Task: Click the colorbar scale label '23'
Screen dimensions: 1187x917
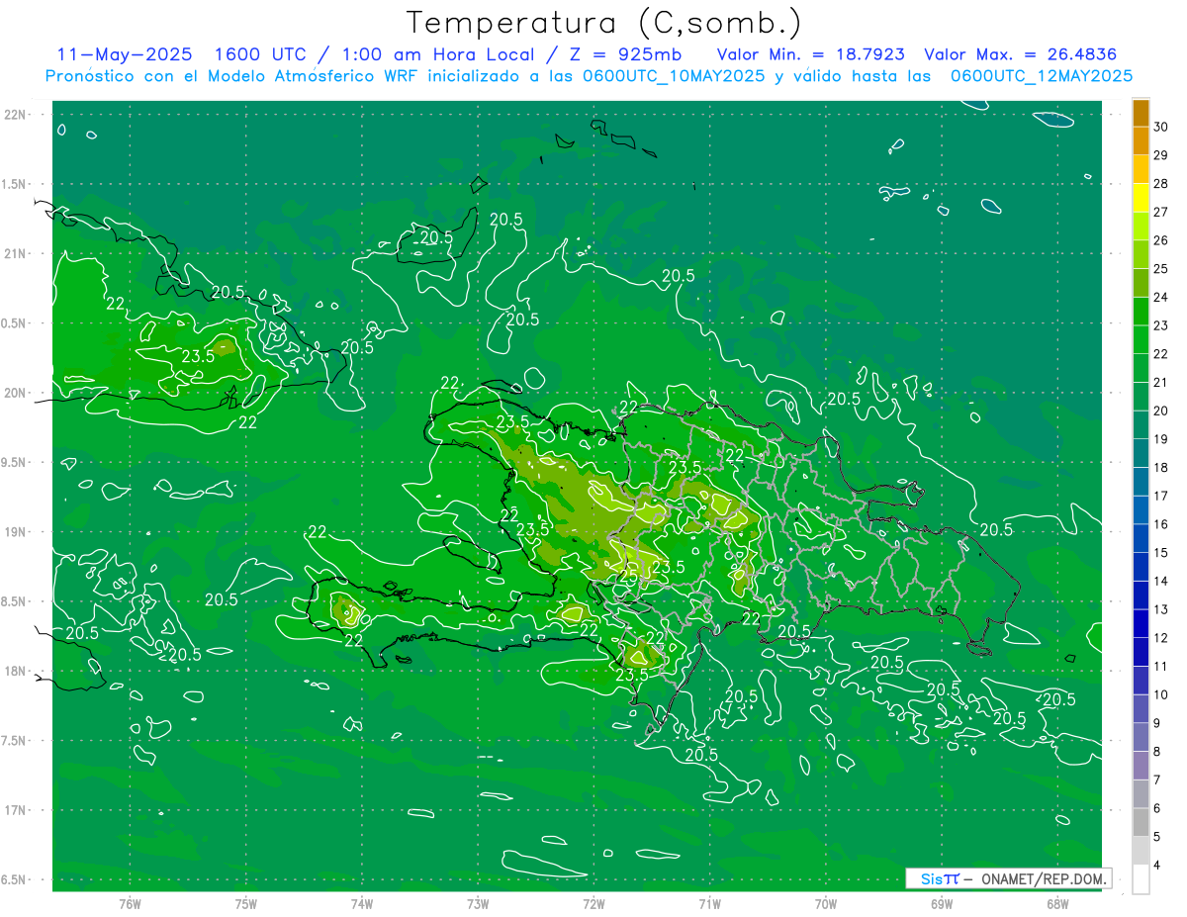Action: click(1161, 325)
